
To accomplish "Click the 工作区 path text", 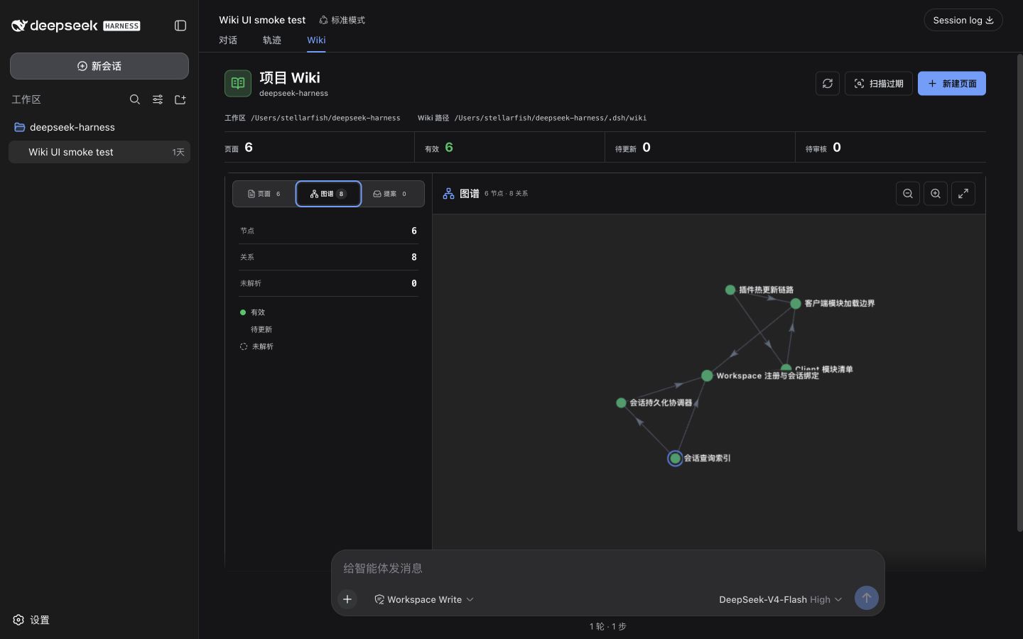I will coord(313,118).
